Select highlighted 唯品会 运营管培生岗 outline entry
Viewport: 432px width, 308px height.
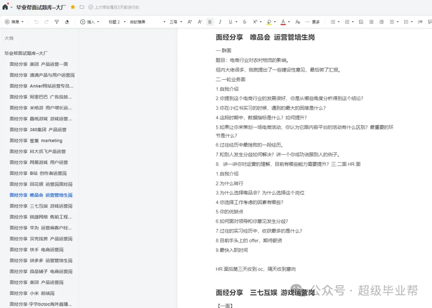click(x=41, y=195)
